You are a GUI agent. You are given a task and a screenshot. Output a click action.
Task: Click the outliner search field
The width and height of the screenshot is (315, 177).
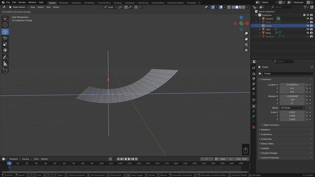point(281,7)
